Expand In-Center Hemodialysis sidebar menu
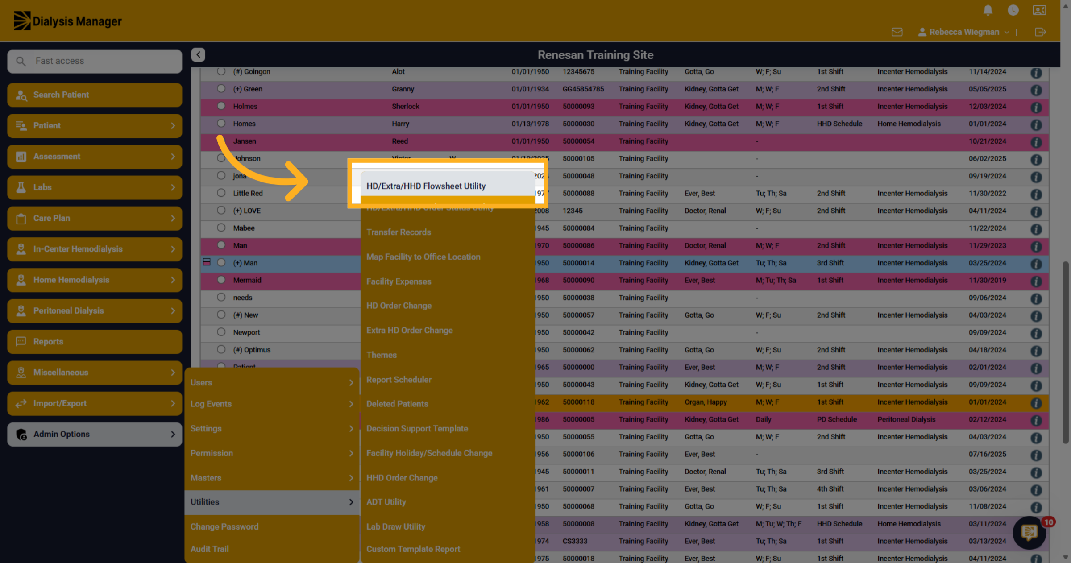The image size is (1071, 563). (95, 249)
